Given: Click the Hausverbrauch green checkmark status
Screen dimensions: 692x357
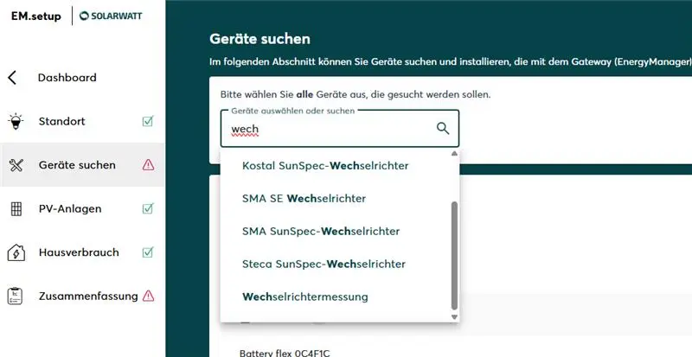Looking at the screenshot, I should (x=148, y=252).
